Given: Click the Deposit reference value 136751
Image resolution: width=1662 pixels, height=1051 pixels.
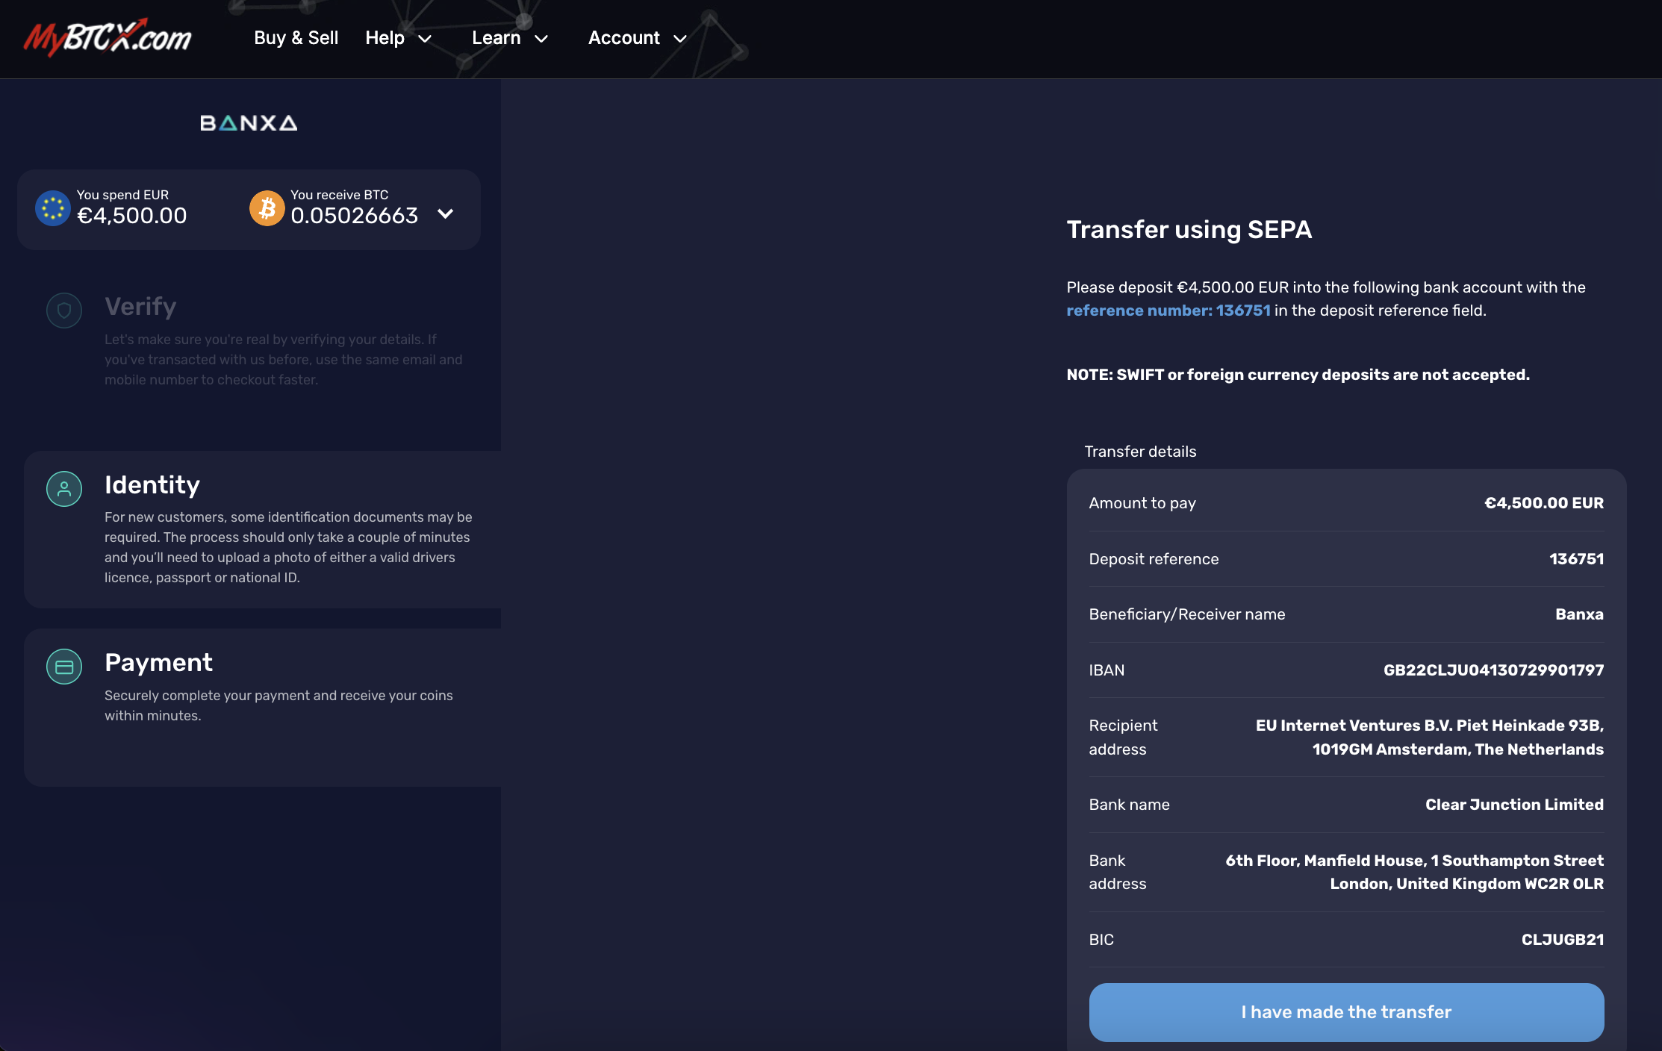Looking at the screenshot, I should click(x=1576, y=559).
